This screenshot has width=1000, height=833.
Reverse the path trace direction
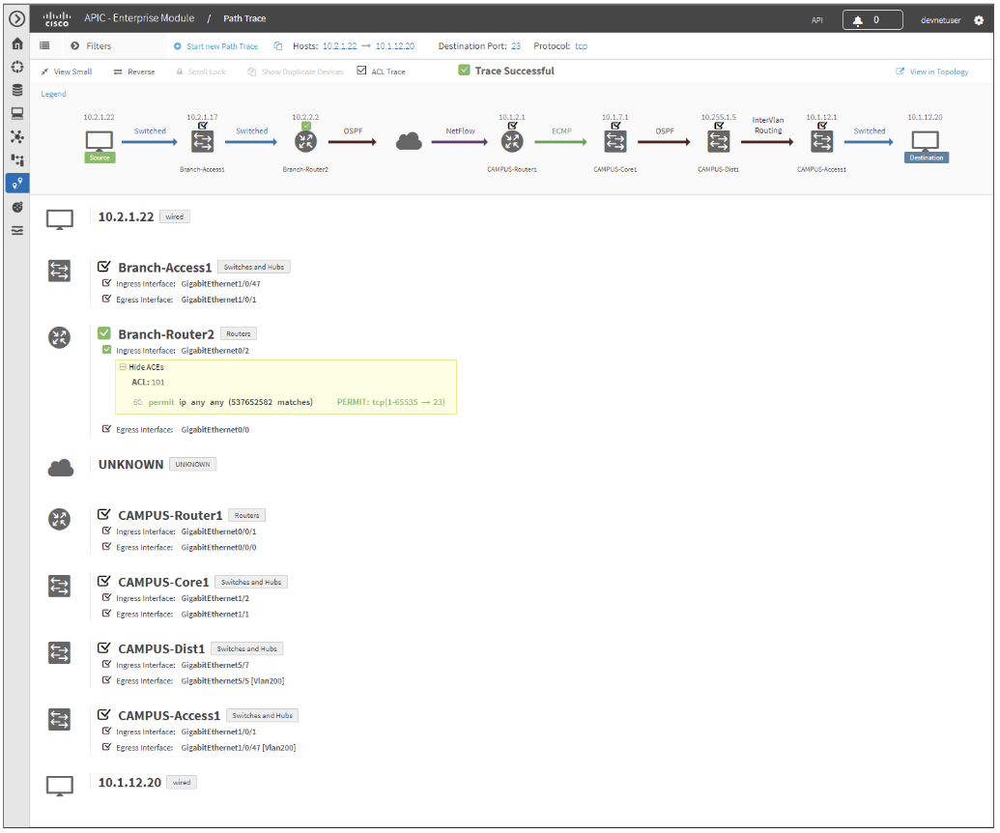click(x=134, y=72)
